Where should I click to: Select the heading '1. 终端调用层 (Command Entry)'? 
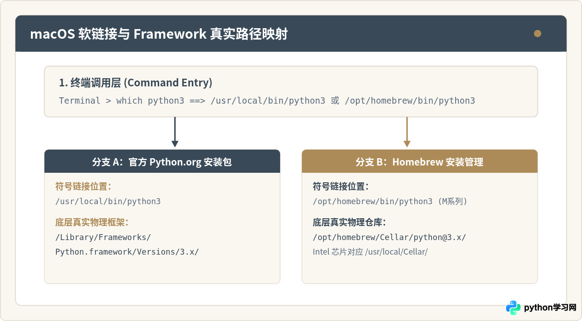[x=135, y=83]
